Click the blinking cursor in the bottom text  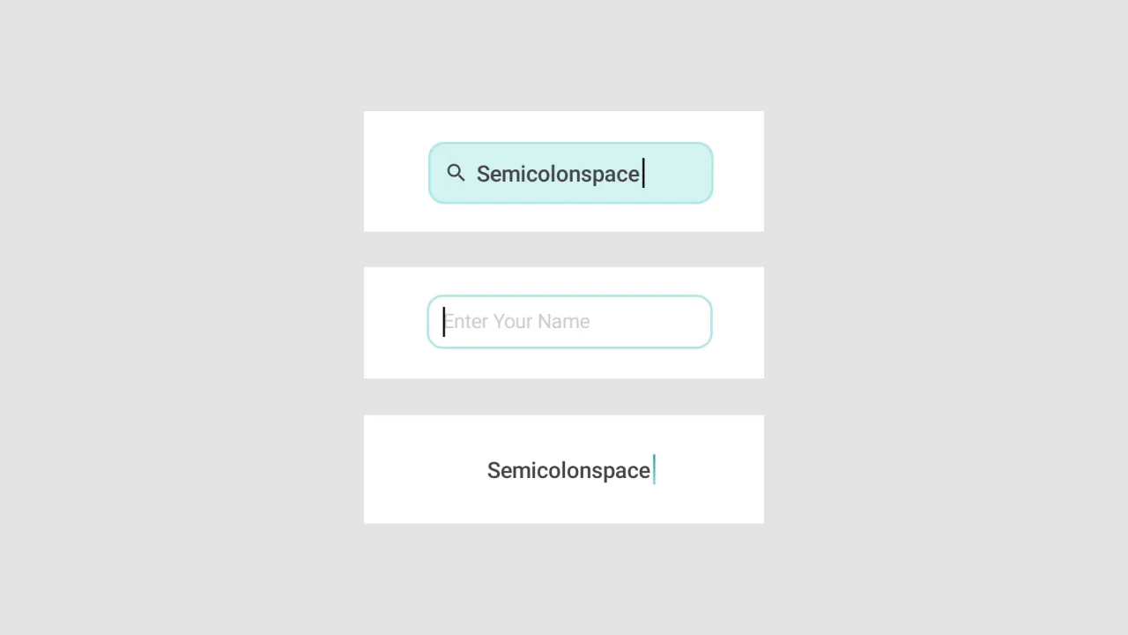(x=654, y=470)
